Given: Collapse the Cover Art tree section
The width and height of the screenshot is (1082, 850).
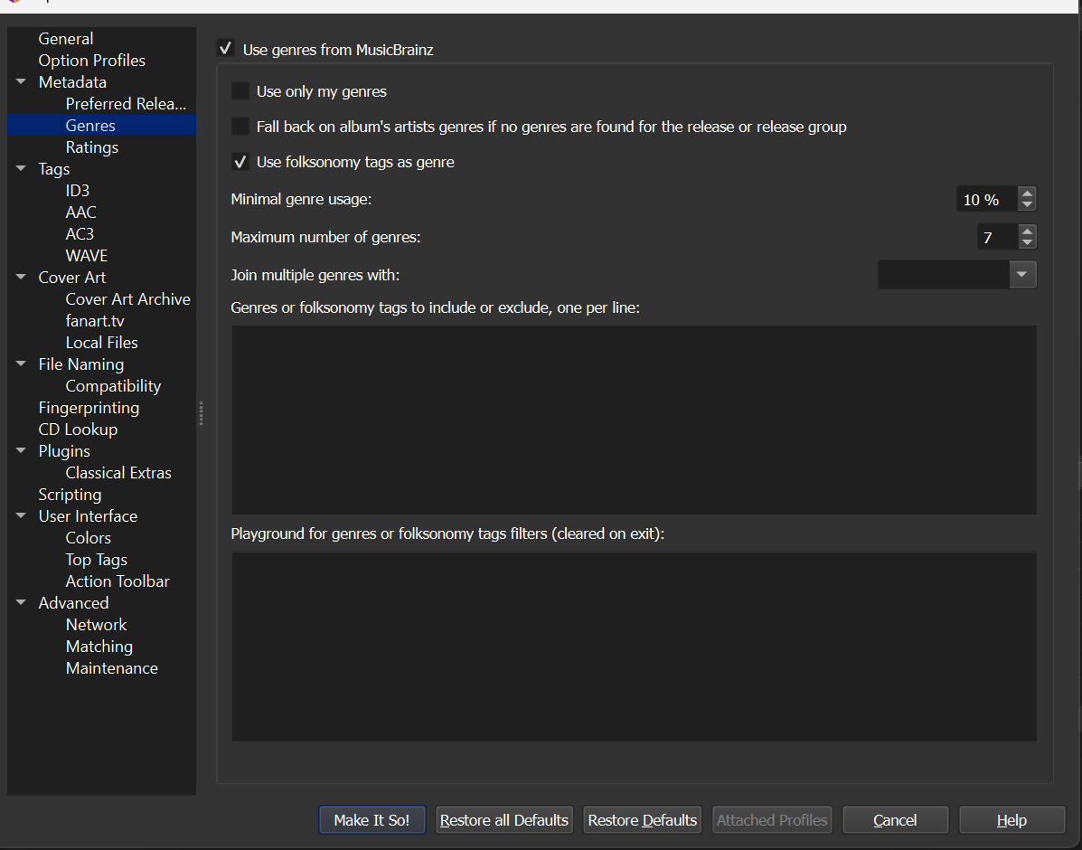Looking at the screenshot, I should pyautogui.click(x=21, y=278).
